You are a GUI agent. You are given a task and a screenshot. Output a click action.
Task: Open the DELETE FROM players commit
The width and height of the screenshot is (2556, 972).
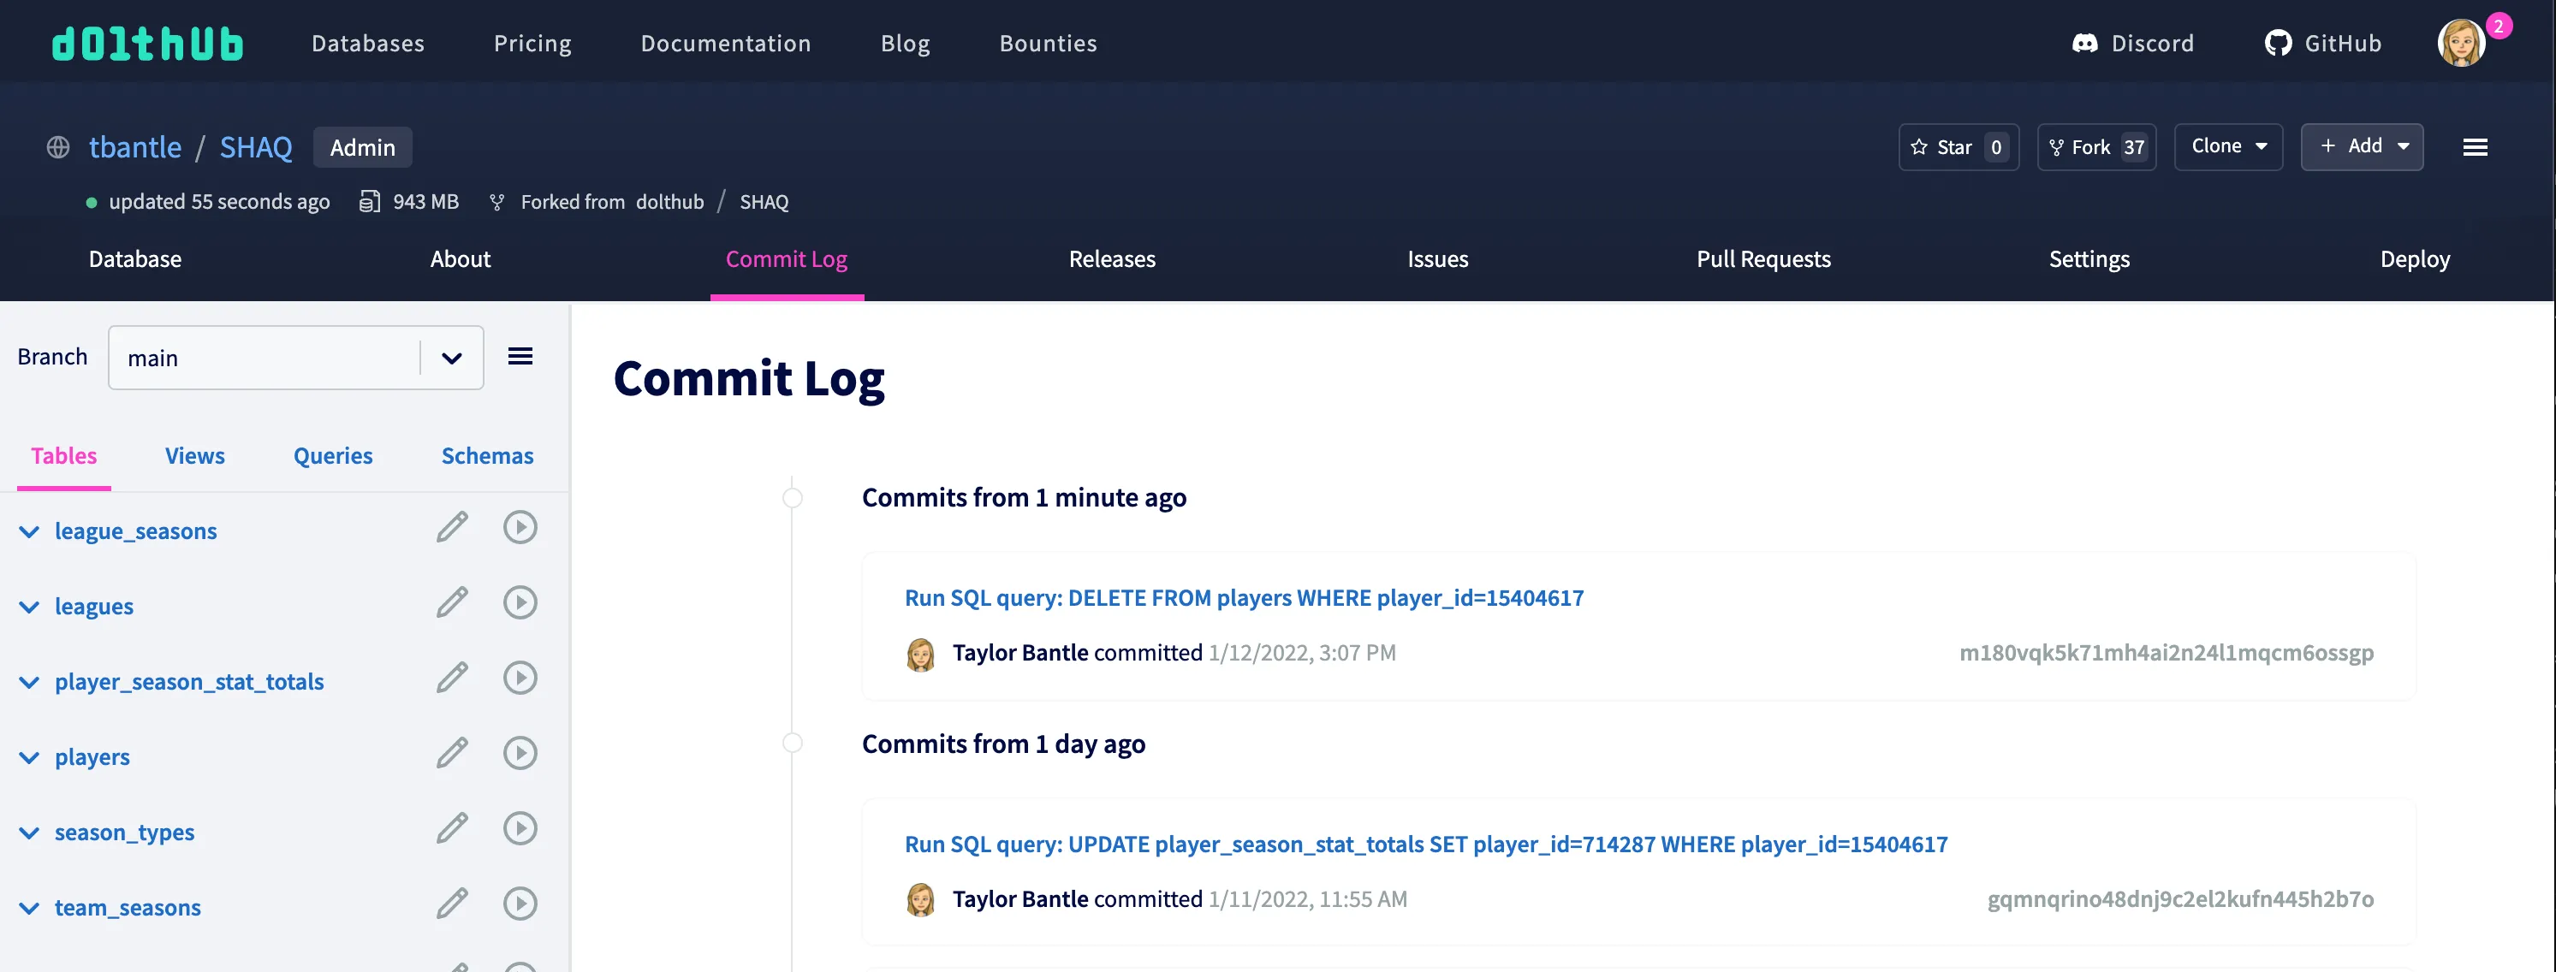coord(1243,597)
